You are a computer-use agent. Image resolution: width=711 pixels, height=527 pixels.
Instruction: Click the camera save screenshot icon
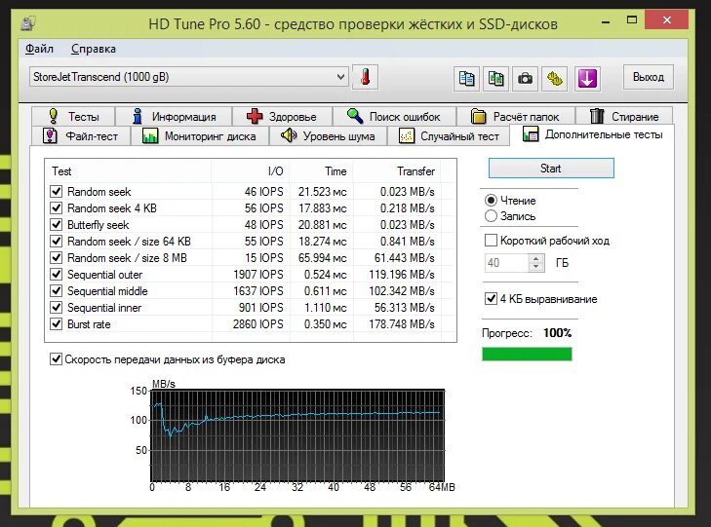click(525, 79)
